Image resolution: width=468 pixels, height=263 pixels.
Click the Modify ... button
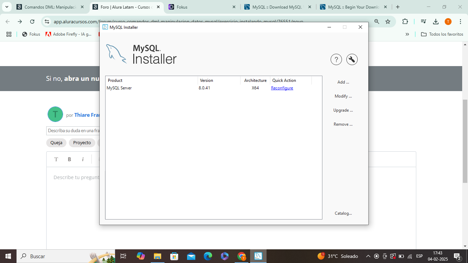(343, 96)
